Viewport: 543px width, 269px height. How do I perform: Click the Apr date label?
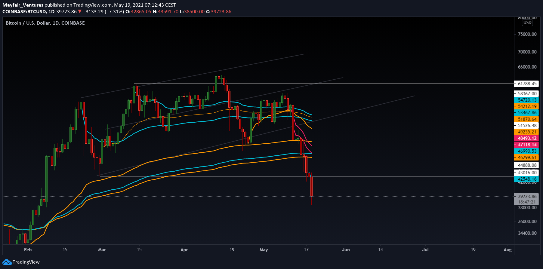(184, 250)
